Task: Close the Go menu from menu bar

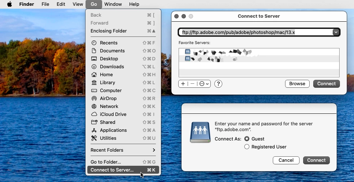Action: (x=94, y=4)
